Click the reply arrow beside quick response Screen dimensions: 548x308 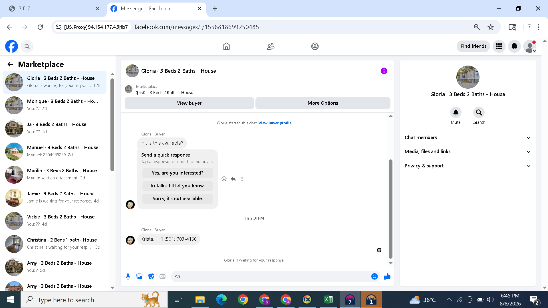tap(233, 179)
